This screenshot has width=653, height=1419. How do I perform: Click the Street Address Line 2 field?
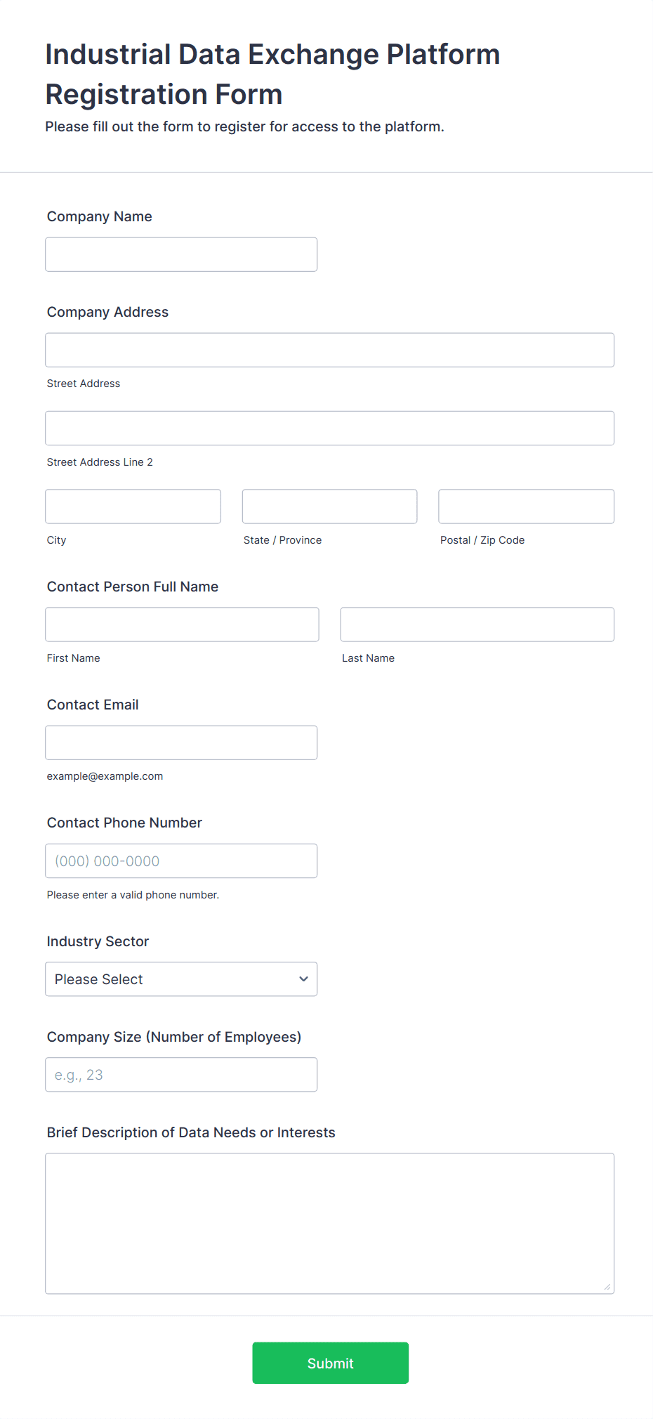tap(329, 428)
